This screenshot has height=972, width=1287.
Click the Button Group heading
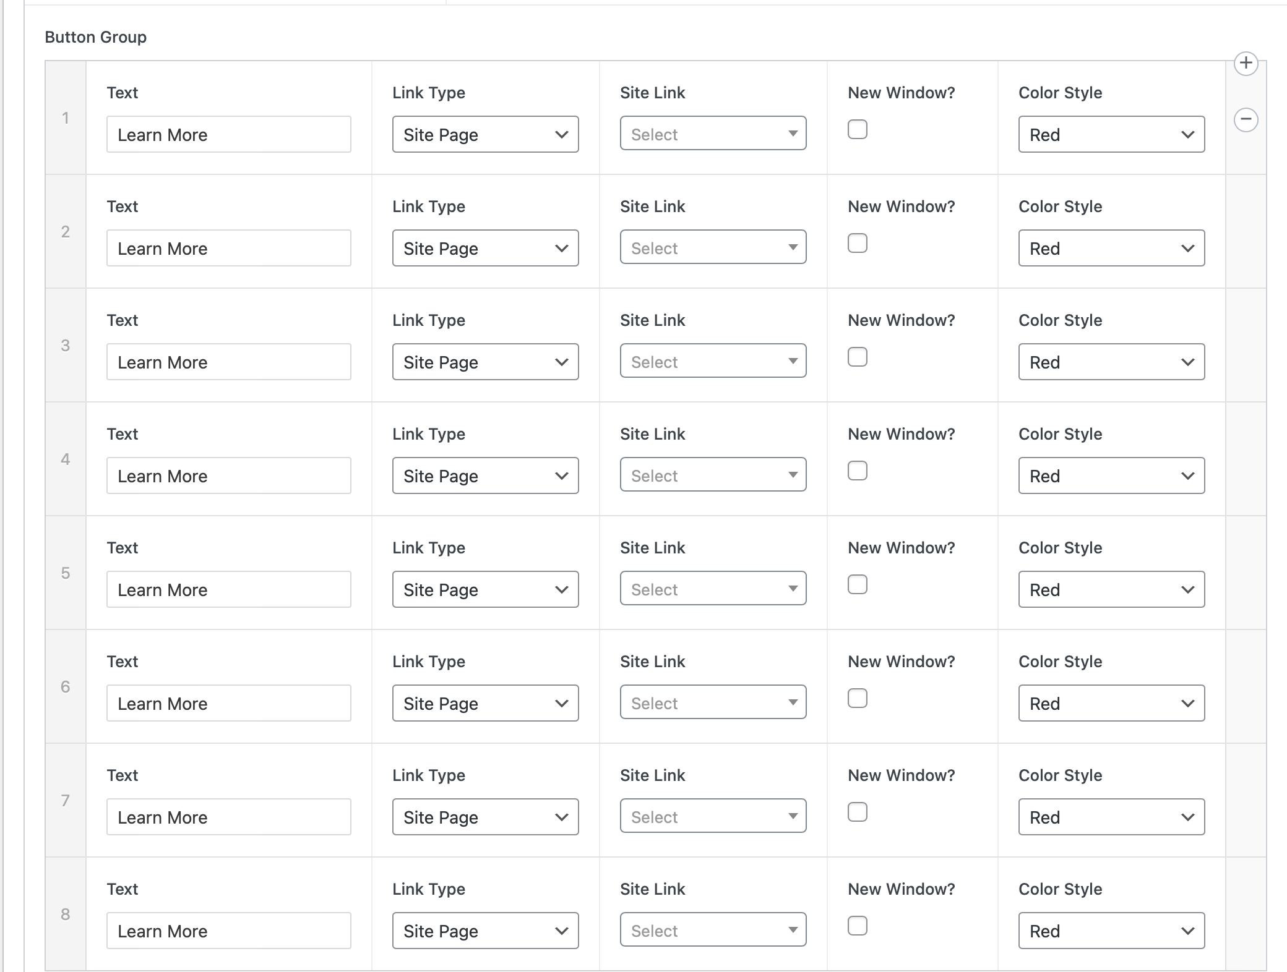(x=96, y=37)
